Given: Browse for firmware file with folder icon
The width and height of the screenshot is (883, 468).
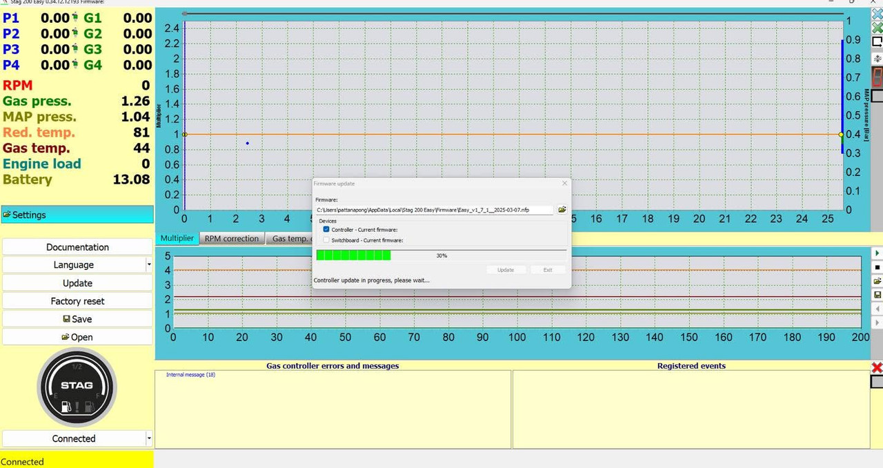Looking at the screenshot, I should click(x=562, y=209).
